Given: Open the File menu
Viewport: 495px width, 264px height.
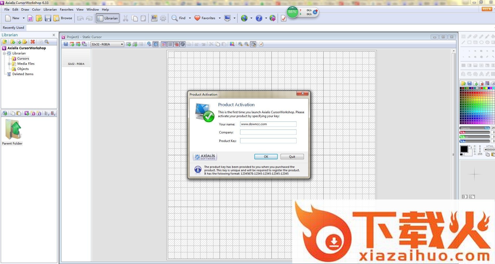Looking at the screenshot, I should pyautogui.click(x=7, y=9).
